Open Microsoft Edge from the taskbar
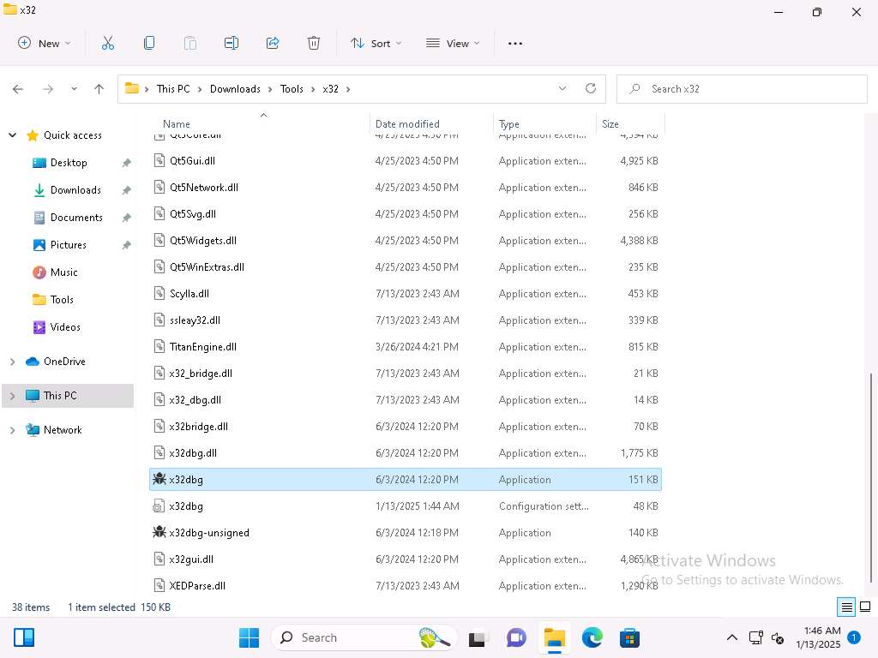Image resolution: width=878 pixels, height=658 pixels. [592, 637]
